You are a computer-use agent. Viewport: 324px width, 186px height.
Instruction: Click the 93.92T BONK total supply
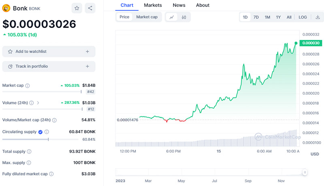82,151
